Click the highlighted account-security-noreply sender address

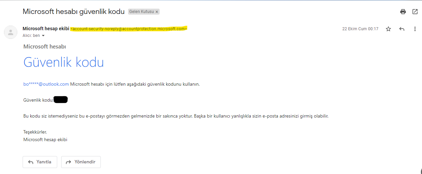(129, 29)
